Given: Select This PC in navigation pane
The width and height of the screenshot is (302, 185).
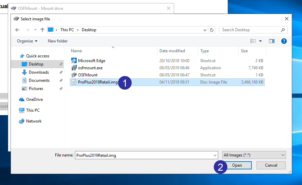Looking at the screenshot, I should click(33, 110).
